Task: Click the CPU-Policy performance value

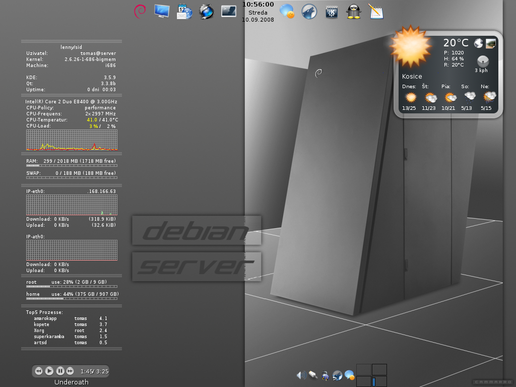Action: (x=100, y=108)
